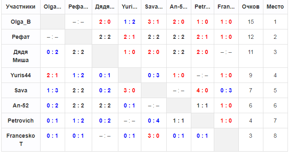Select Olga_B's 15 points total
Image resolution: width=290 pixels, height=152 pixels.
click(x=251, y=22)
